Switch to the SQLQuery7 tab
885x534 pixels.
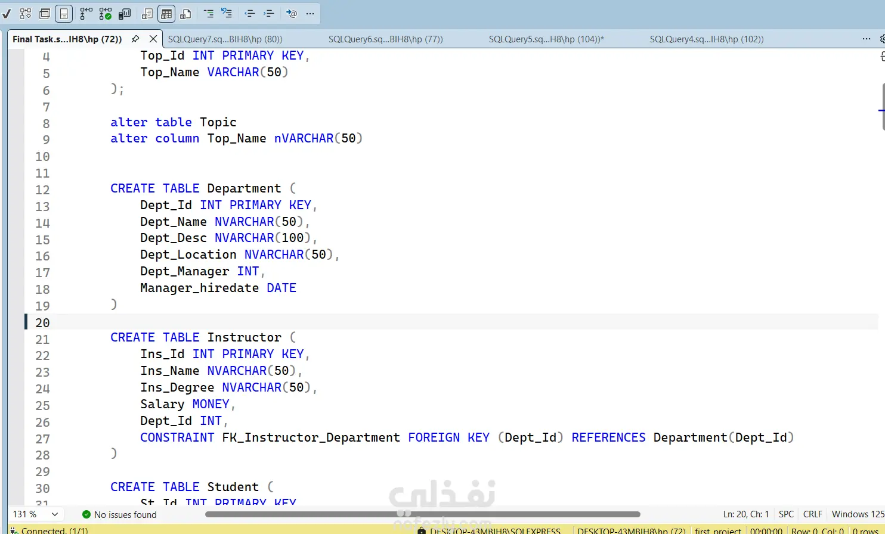[225, 39]
